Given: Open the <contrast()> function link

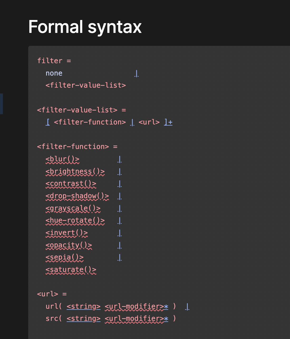Looking at the screenshot, I should coord(71,184).
